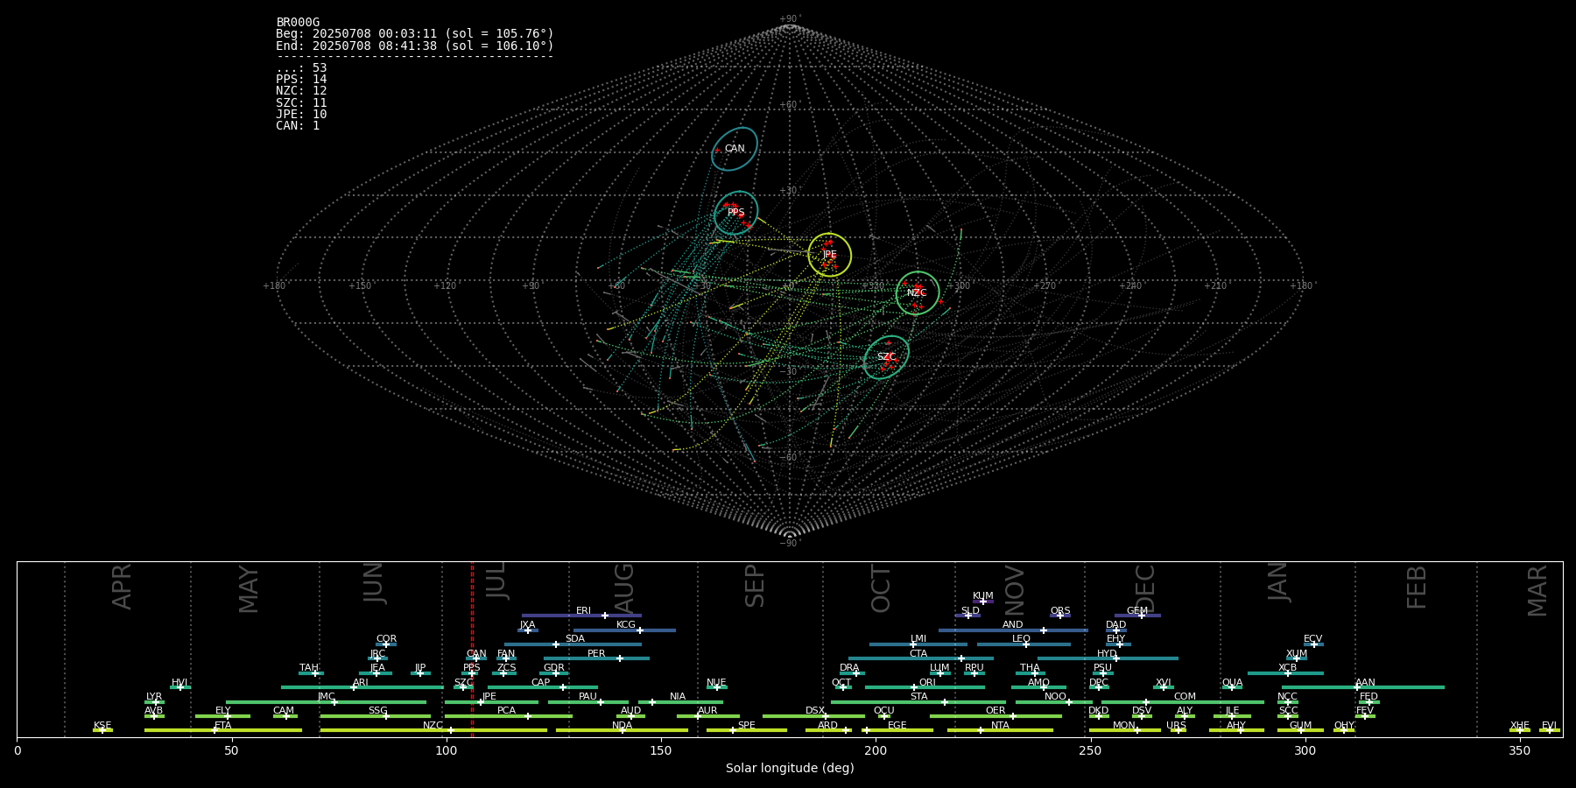Click the KUM shower label in timeline
The width and height of the screenshot is (1576, 788).
pos(982,596)
